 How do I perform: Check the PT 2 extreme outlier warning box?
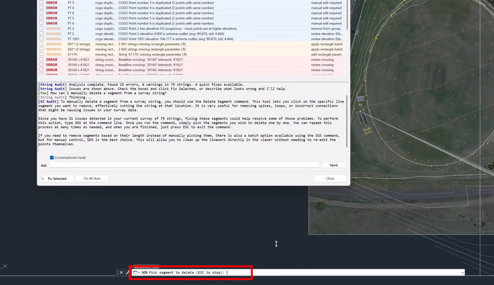[42, 33]
